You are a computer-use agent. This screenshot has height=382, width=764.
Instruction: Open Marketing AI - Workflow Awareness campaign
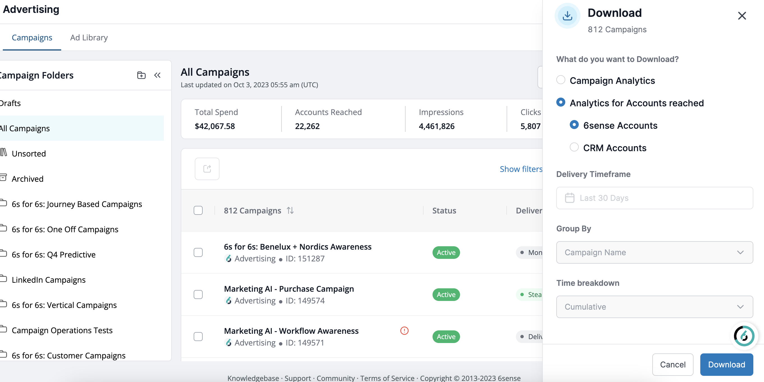pyautogui.click(x=291, y=331)
